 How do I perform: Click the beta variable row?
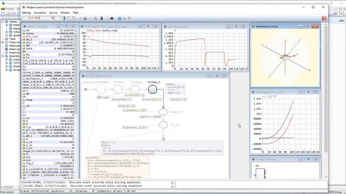49,48
